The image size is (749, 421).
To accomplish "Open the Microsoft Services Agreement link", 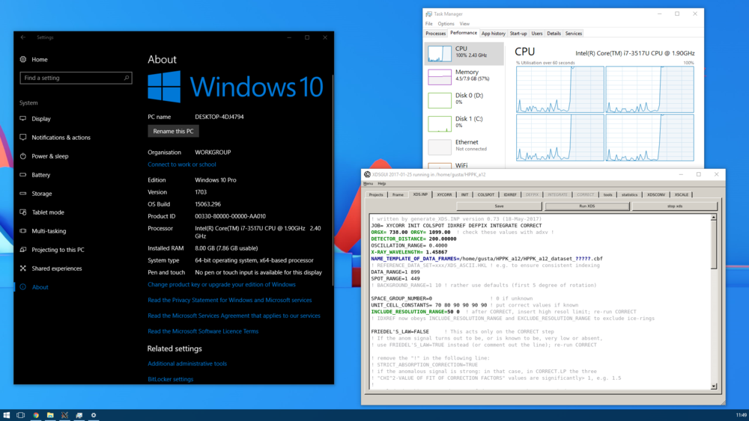I will coord(234,316).
